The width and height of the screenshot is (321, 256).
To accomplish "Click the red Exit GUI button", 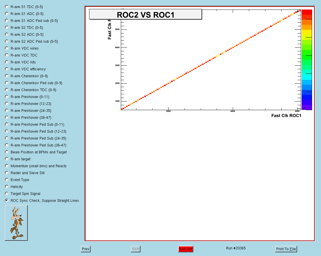I will 186,249.
